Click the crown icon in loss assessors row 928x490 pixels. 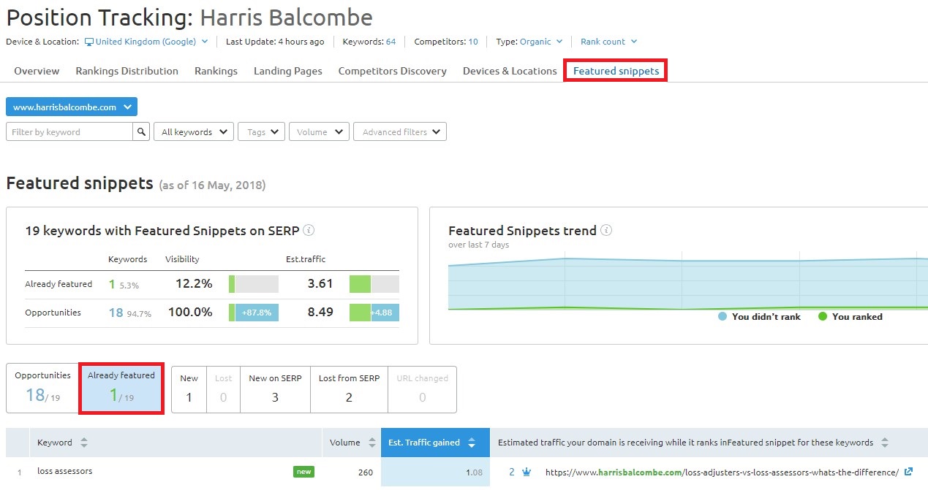coord(527,472)
